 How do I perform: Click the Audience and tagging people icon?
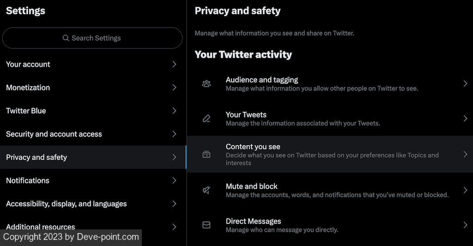click(206, 83)
